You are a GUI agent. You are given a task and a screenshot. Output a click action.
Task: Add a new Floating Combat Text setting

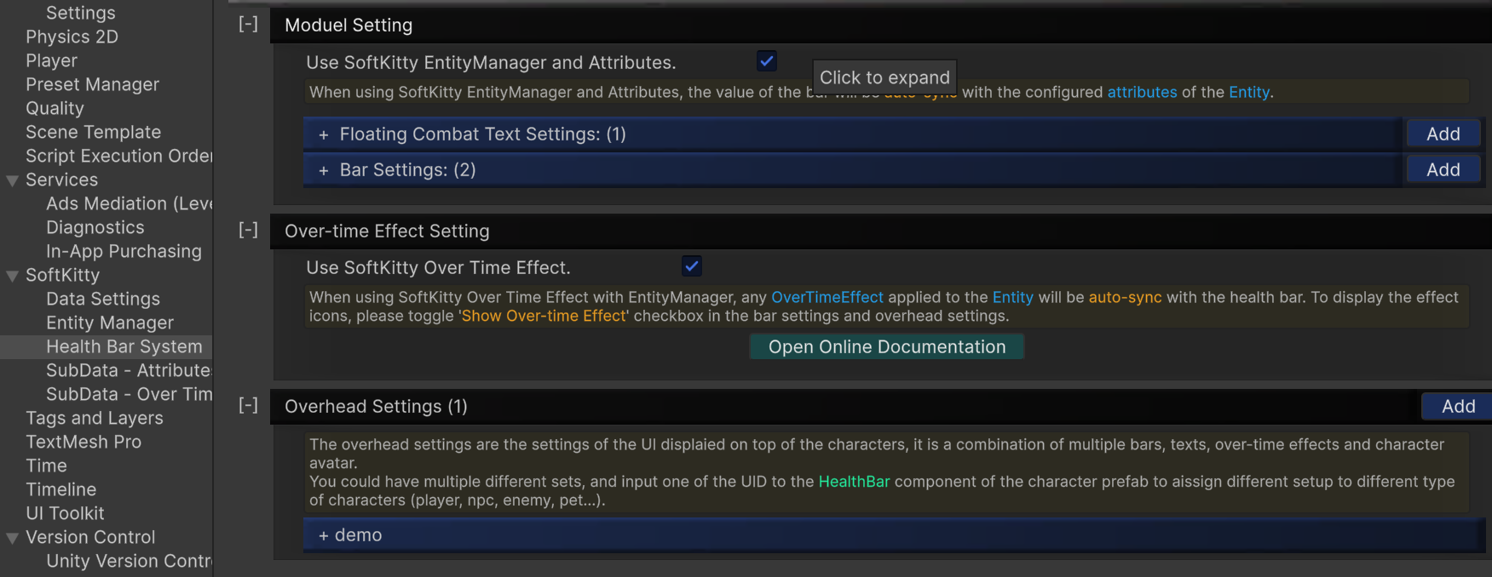1443,134
